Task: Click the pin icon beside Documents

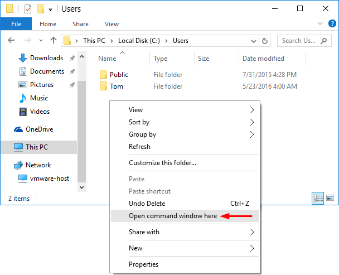Action: (x=72, y=71)
